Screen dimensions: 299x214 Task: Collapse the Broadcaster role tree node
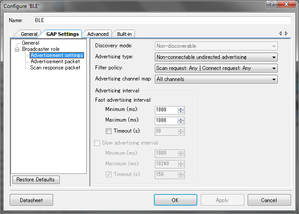[x=17, y=50]
